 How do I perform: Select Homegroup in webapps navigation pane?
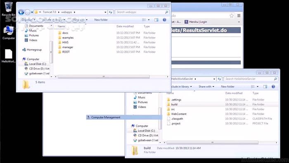pyautogui.click(x=32, y=50)
